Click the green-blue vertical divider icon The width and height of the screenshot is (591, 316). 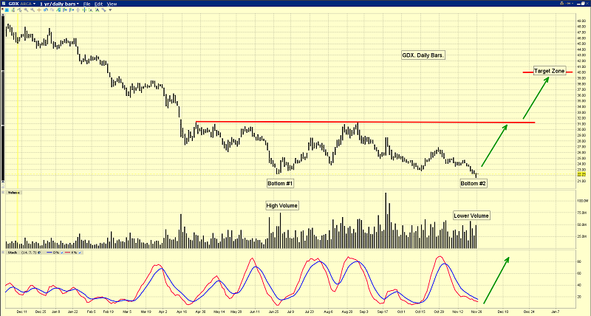84,10
